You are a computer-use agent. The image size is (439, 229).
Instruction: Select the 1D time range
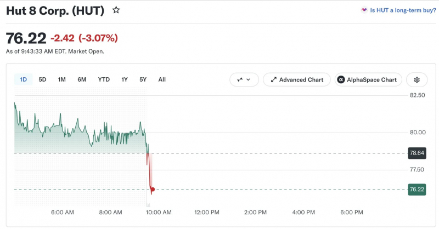pyautogui.click(x=23, y=79)
